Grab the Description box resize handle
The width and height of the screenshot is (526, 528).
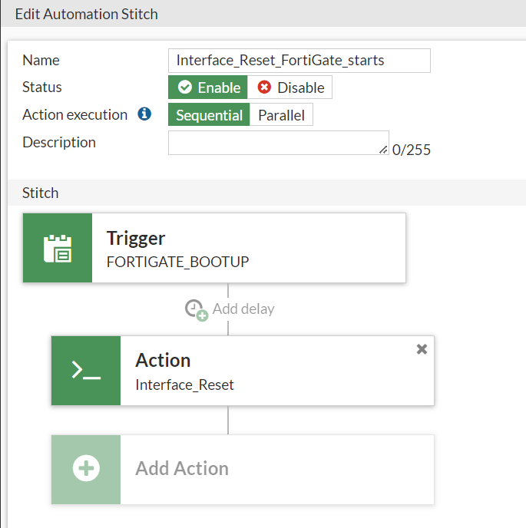click(383, 150)
